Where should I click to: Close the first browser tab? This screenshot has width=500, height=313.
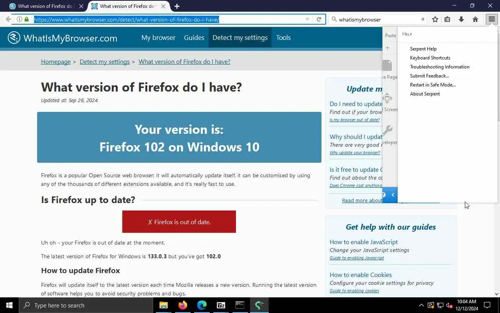coord(81,6)
